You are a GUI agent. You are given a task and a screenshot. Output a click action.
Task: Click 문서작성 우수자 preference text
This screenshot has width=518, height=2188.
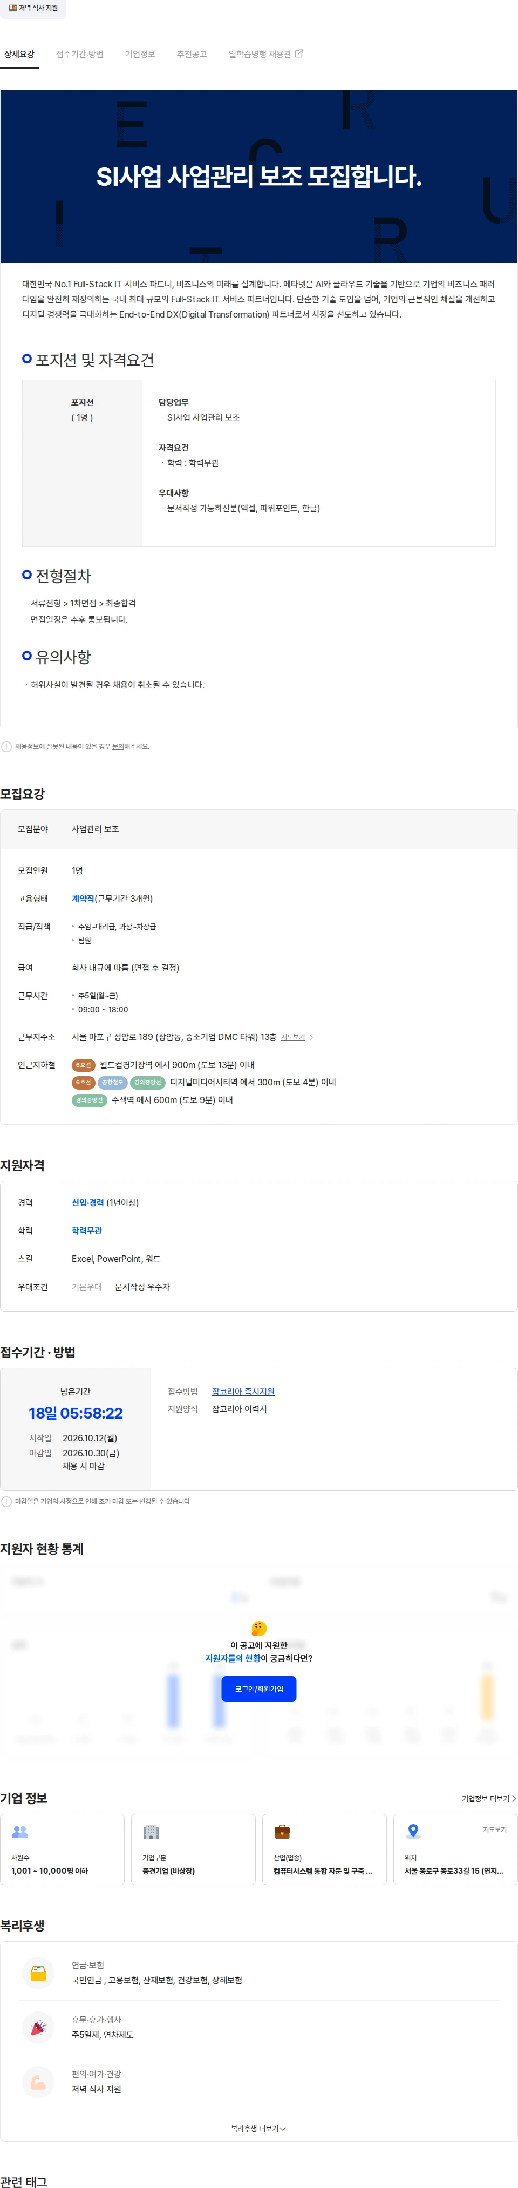tap(142, 1287)
